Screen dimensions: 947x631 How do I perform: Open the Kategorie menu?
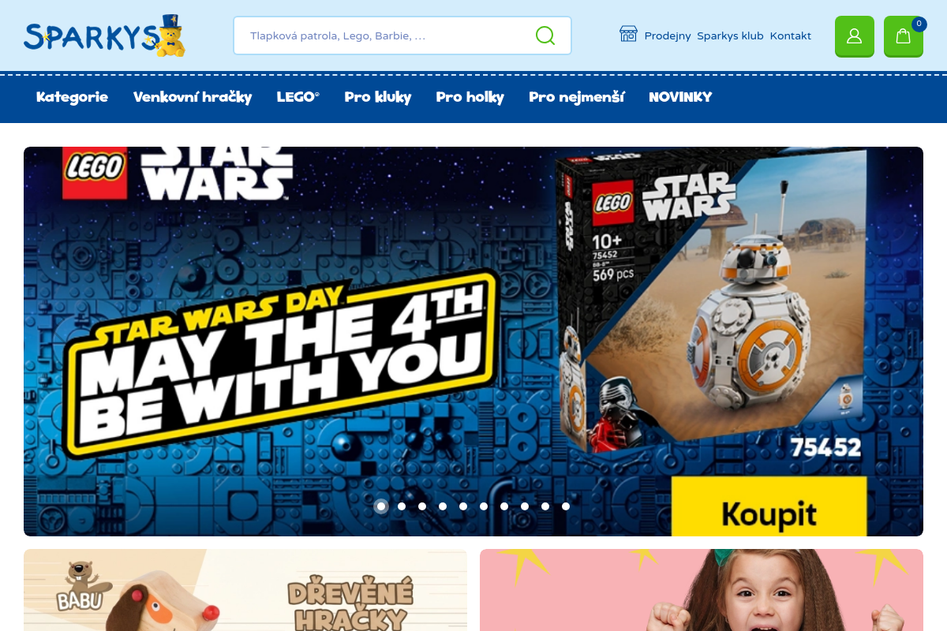coord(72,97)
